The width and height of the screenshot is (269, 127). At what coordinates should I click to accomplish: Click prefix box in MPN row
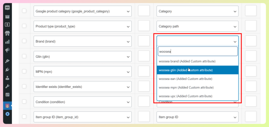pyautogui.click(x=144, y=71)
